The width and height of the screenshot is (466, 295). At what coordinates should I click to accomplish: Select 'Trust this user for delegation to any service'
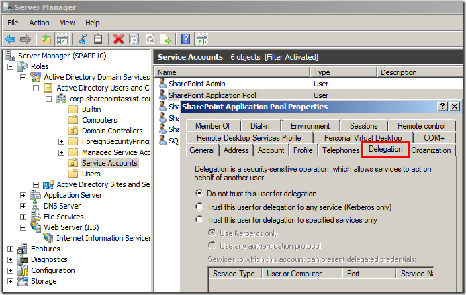coord(199,206)
